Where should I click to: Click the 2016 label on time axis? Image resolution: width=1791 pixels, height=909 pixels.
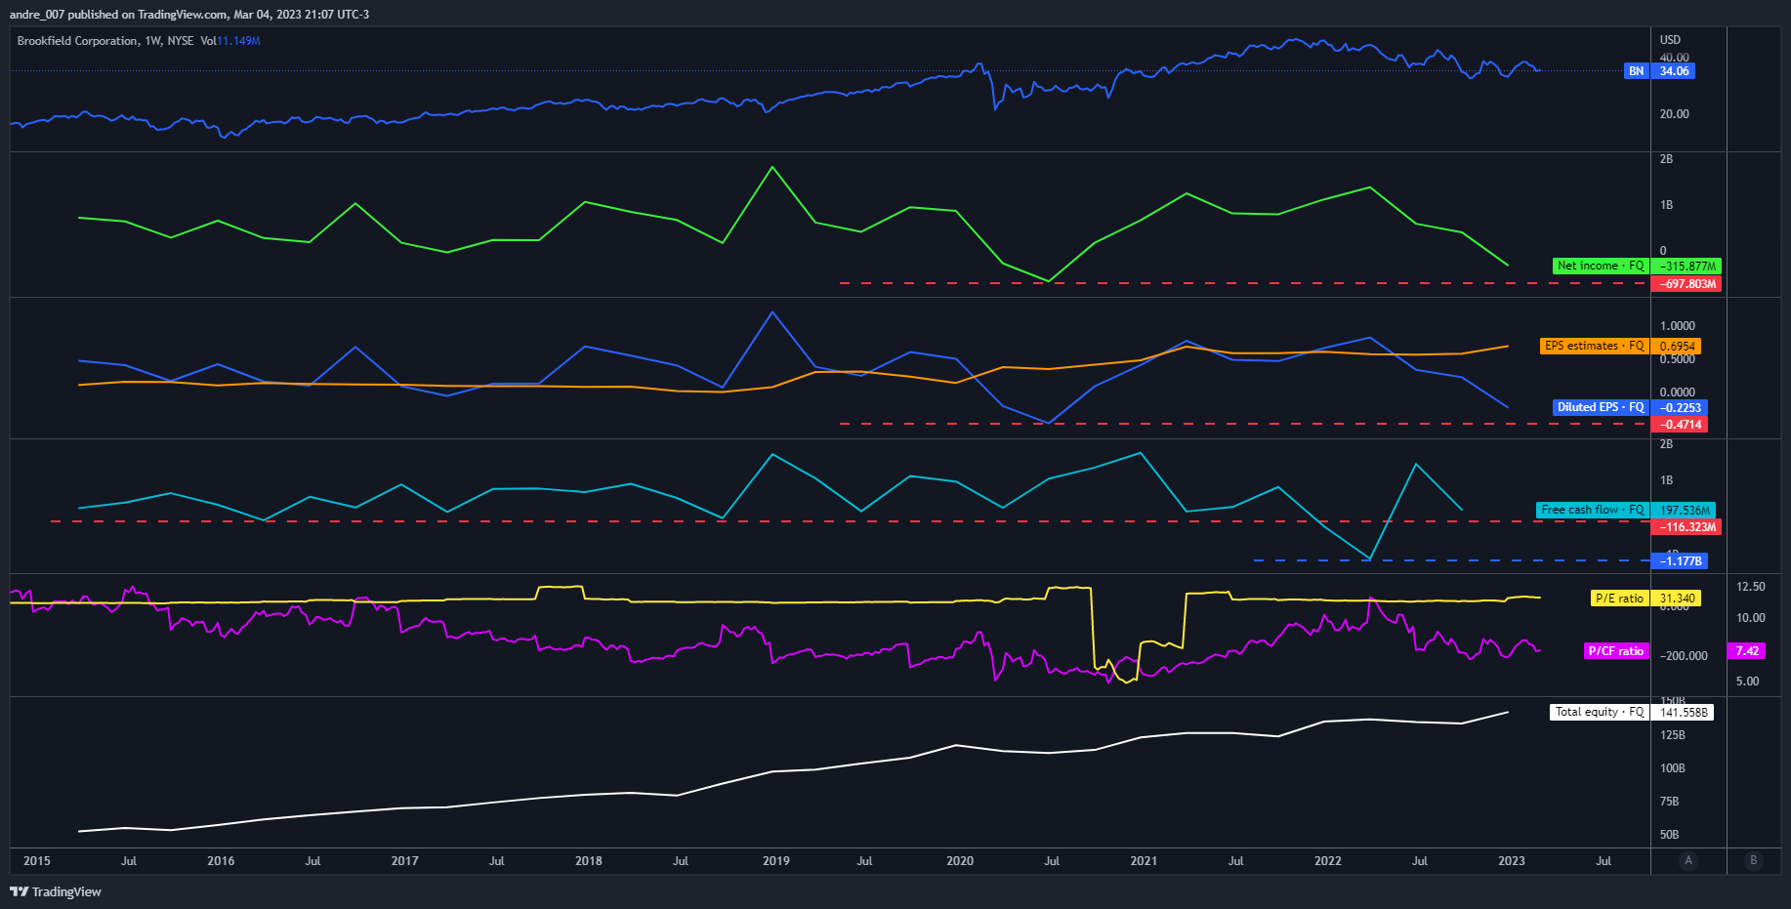[221, 861]
